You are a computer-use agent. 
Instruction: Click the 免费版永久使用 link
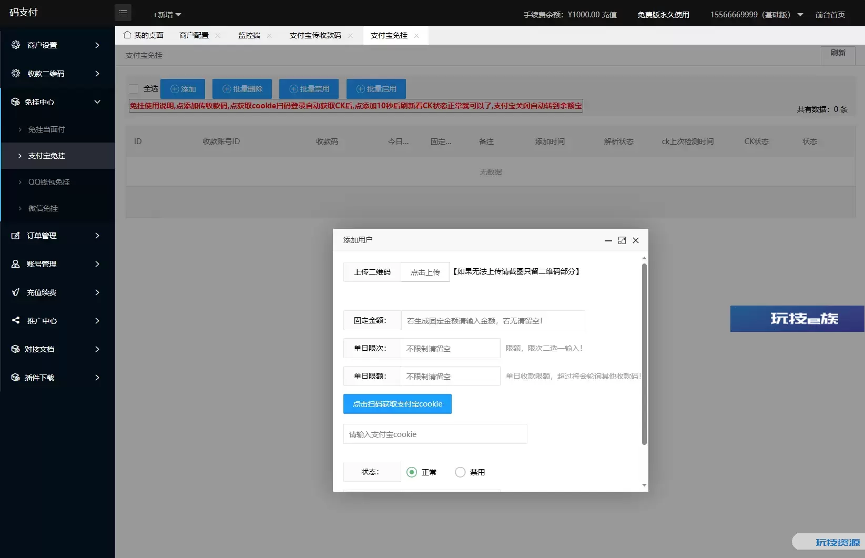[x=663, y=15]
